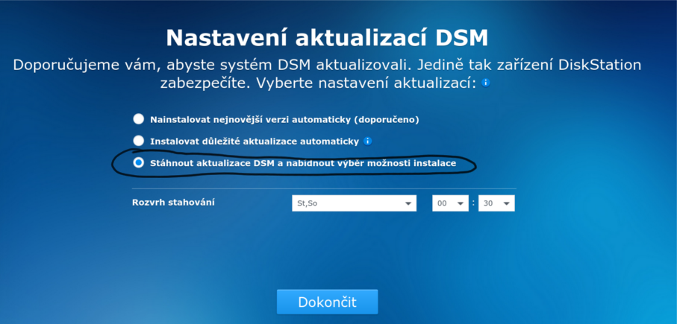The width and height of the screenshot is (677, 324).
Task: Click the 'Rozvrh stahování' label
Action: [x=173, y=202]
